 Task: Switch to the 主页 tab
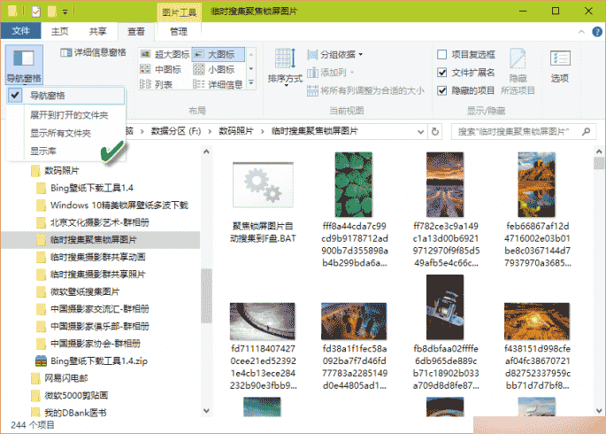click(x=59, y=31)
